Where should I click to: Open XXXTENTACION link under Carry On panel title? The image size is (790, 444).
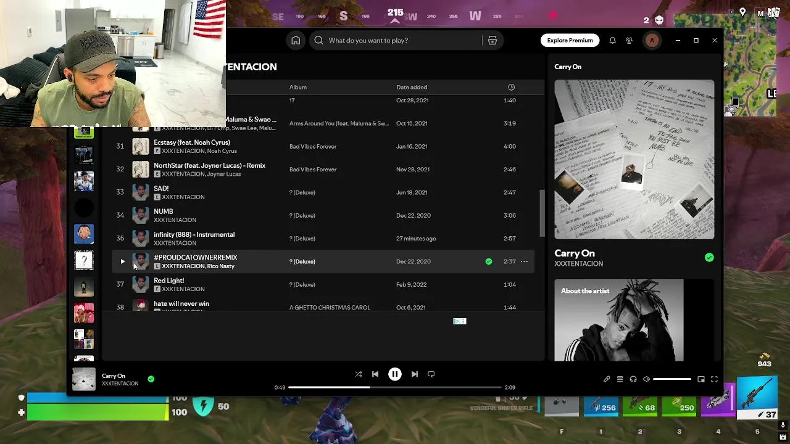click(578, 264)
